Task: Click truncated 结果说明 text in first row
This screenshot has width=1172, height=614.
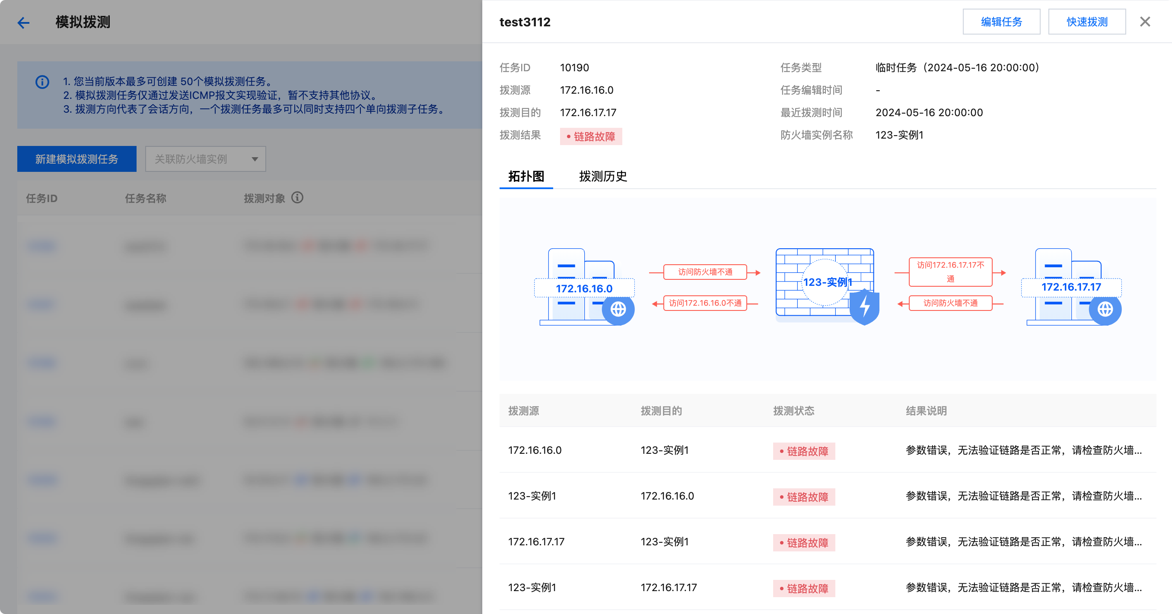Action: (1023, 450)
